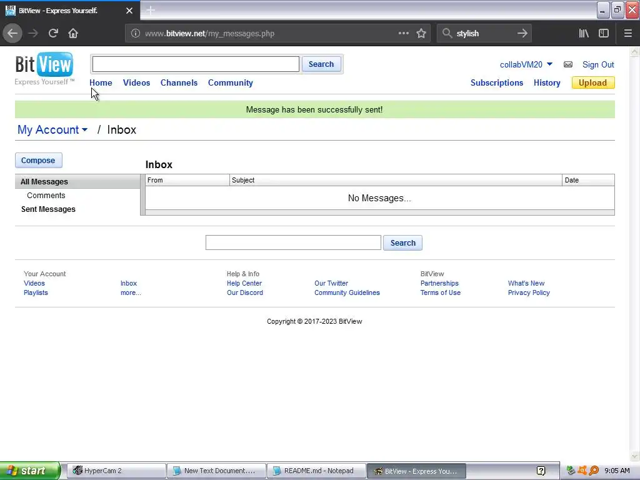Open the Videos navigation item
Image resolution: width=640 pixels, height=480 pixels.
point(136,82)
